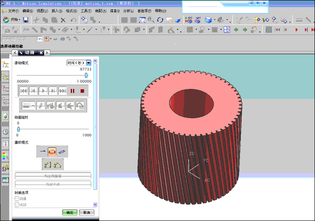Open the first dropdown icon under playback controls
This screenshot has width=315, height=221.
28,105
